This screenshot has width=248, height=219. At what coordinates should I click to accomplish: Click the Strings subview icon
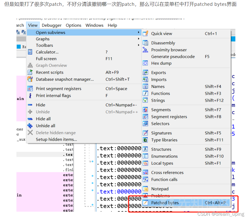coord(145,100)
